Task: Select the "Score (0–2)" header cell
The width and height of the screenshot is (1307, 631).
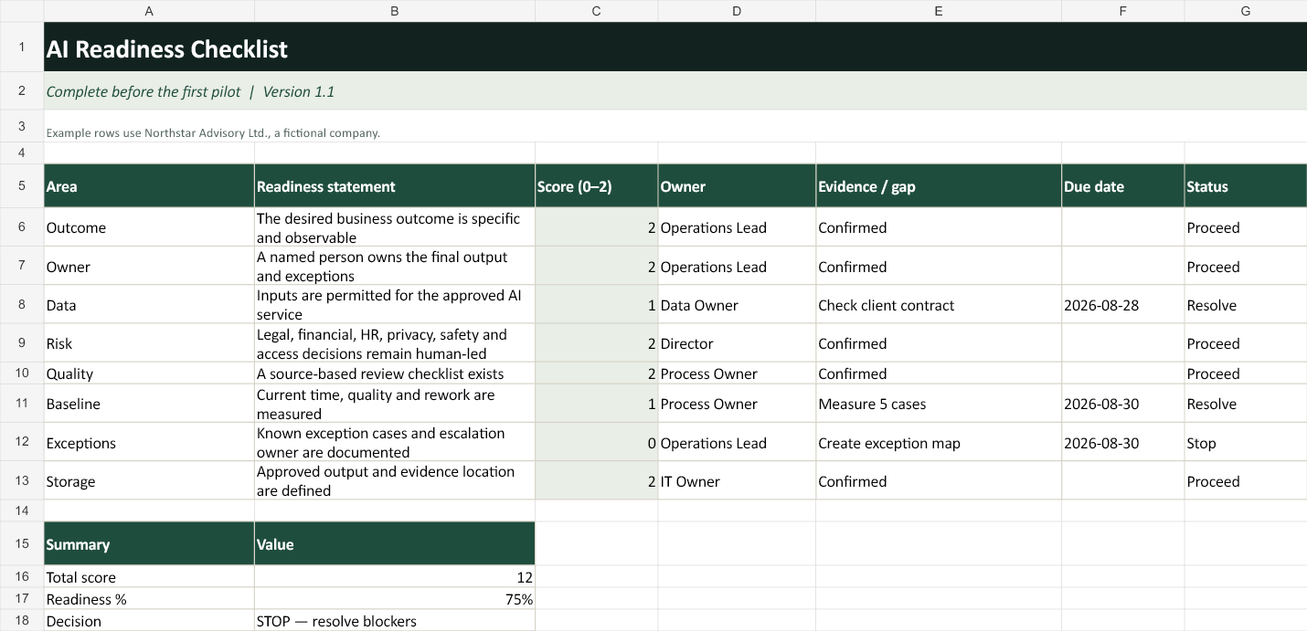Action: pyautogui.click(x=596, y=186)
